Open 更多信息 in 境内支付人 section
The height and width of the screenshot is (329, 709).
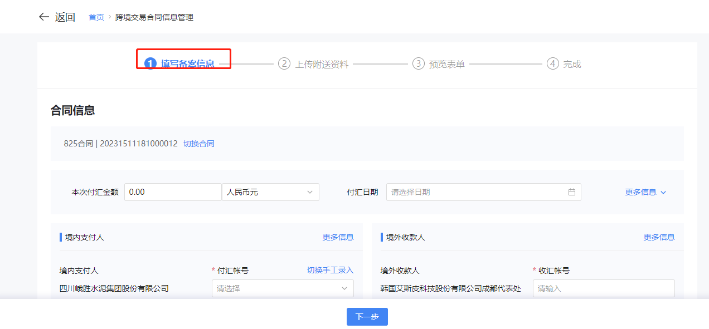338,237
